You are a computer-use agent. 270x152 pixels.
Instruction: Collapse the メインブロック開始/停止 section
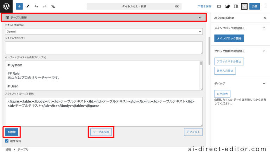(x=264, y=28)
